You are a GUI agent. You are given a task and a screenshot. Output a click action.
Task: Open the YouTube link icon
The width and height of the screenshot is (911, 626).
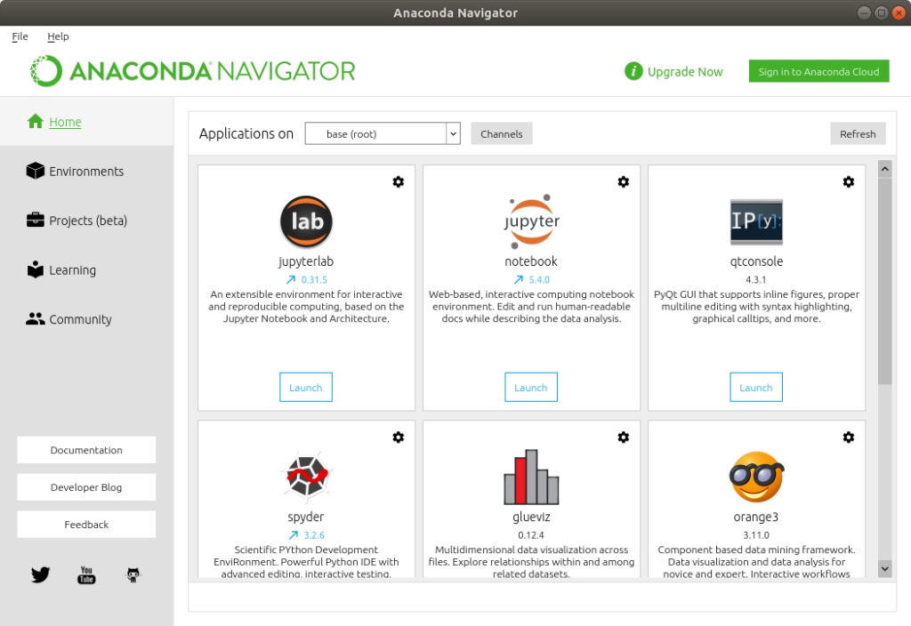tap(86, 575)
